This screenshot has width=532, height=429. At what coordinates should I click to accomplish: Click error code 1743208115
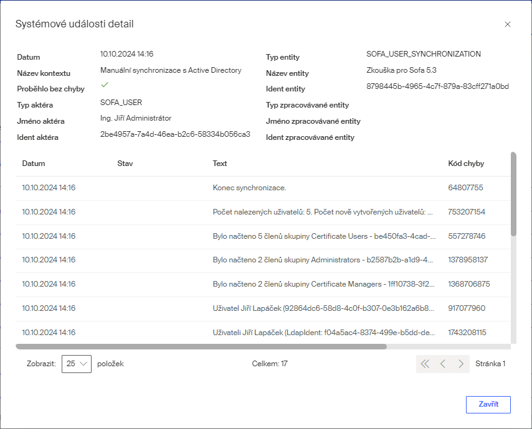(467, 333)
